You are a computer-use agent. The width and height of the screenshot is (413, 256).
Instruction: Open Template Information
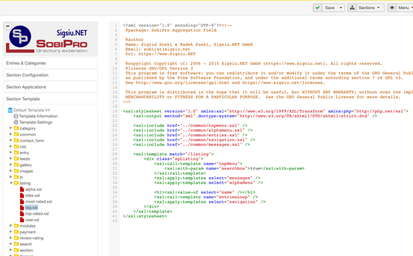[38, 116]
